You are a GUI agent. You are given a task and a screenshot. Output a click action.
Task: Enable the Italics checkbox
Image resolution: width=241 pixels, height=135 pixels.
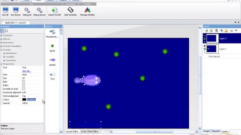(x=23, y=85)
